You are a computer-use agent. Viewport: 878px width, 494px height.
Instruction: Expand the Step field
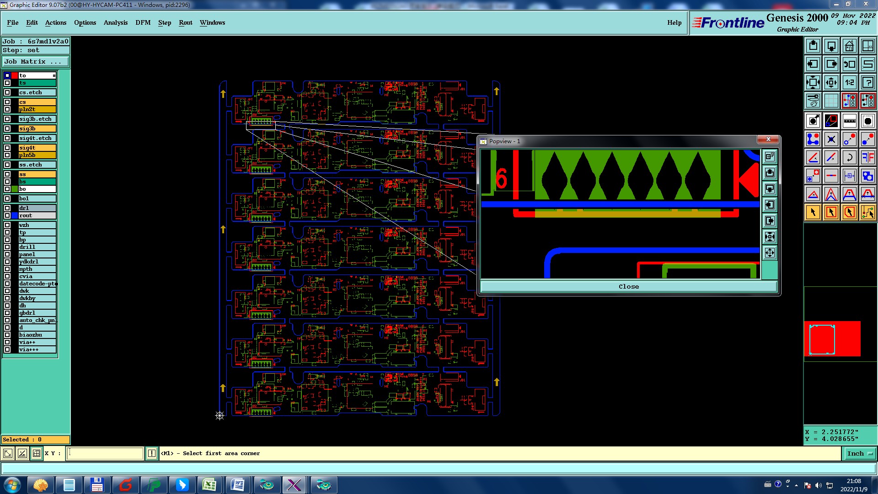coord(36,50)
